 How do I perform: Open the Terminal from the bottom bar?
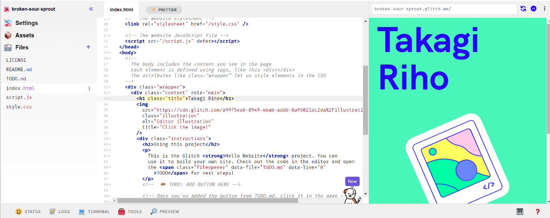click(94, 212)
